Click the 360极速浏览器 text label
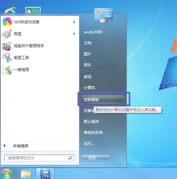Image resolution: width=177 pixels, height=179 pixels. click(26, 22)
